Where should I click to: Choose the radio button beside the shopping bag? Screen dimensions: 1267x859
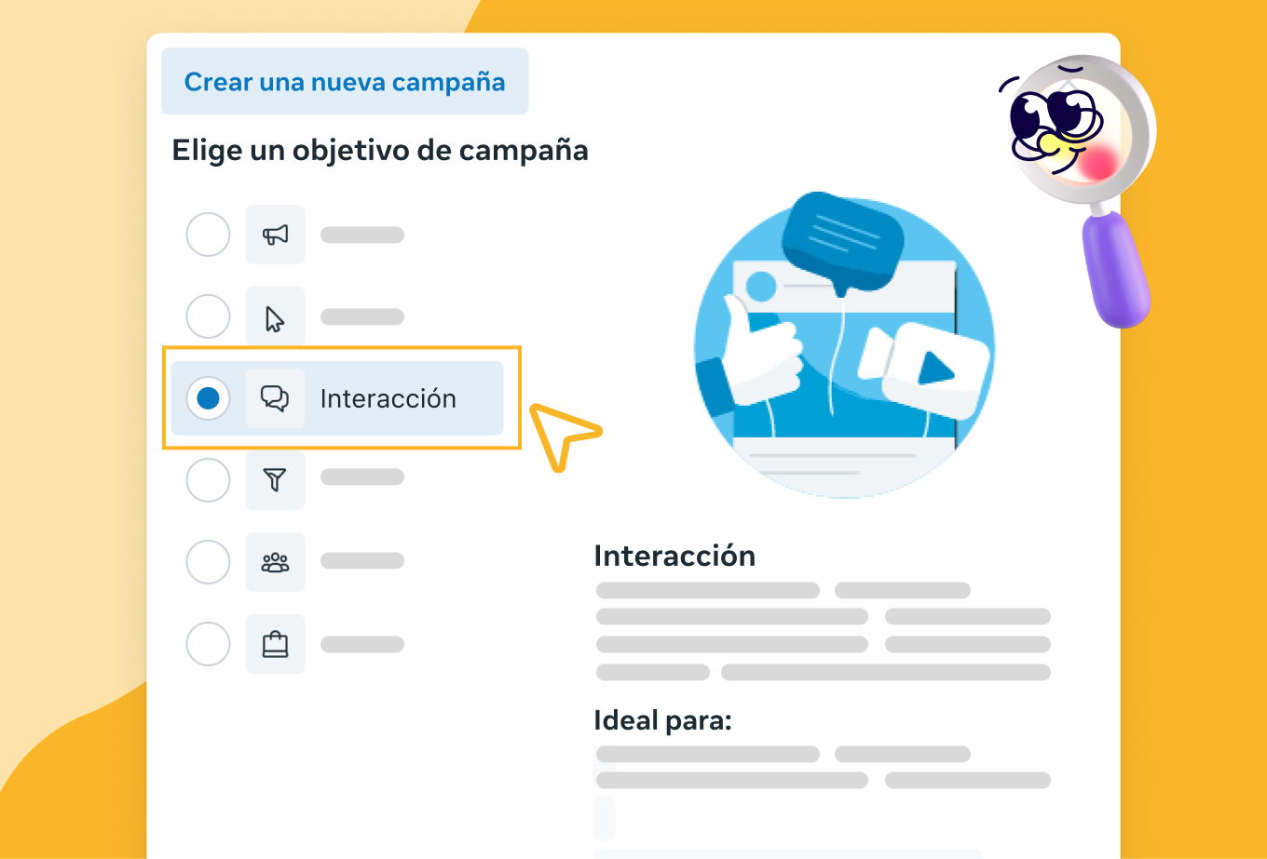[208, 644]
